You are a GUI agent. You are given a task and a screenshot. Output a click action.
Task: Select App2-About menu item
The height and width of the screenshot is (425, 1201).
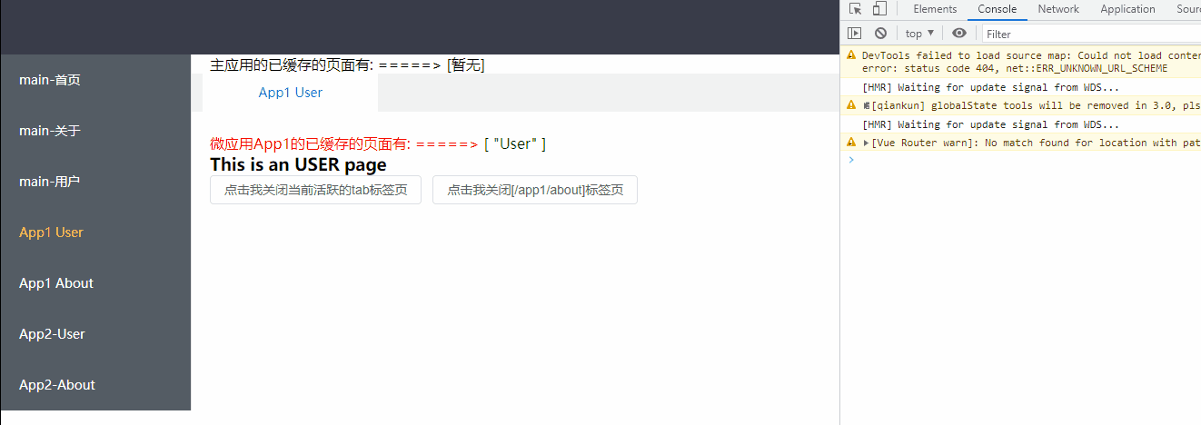[x=95, y=385]
